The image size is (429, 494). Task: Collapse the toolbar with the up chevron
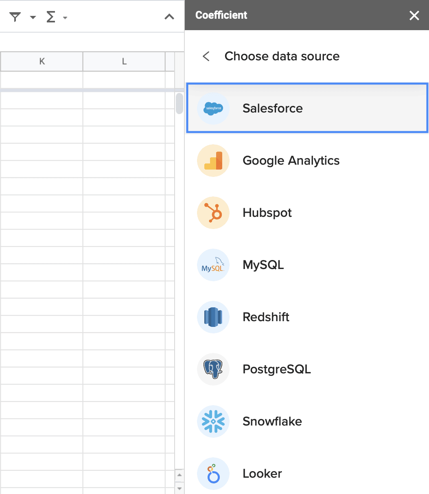coord(169,17)
